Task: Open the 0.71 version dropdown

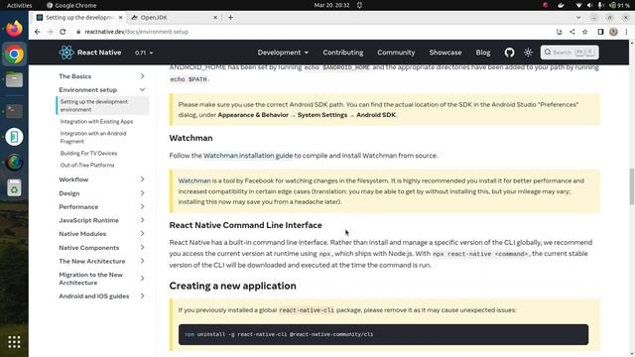Action: tap(144, 53)
